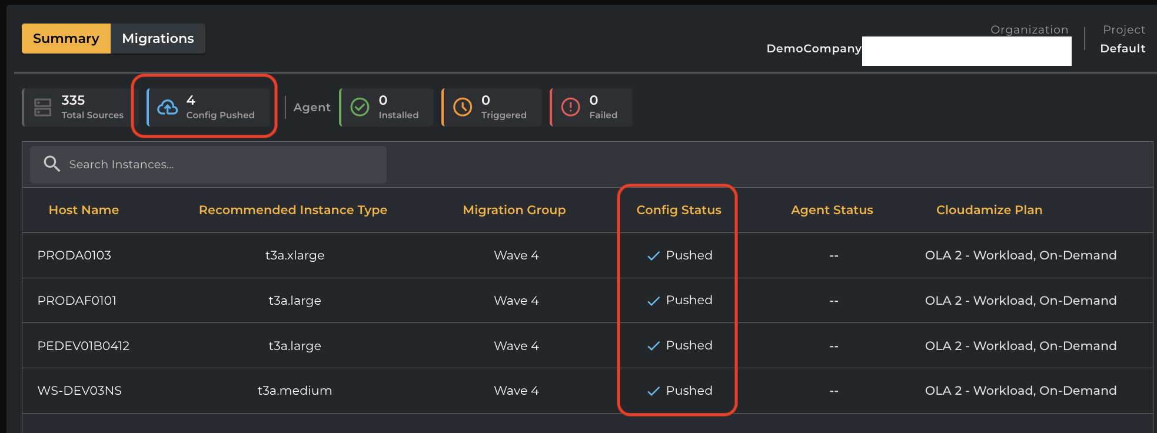Click the DemoCompany organization name
1157x433 pixels.
pos(813,48)
